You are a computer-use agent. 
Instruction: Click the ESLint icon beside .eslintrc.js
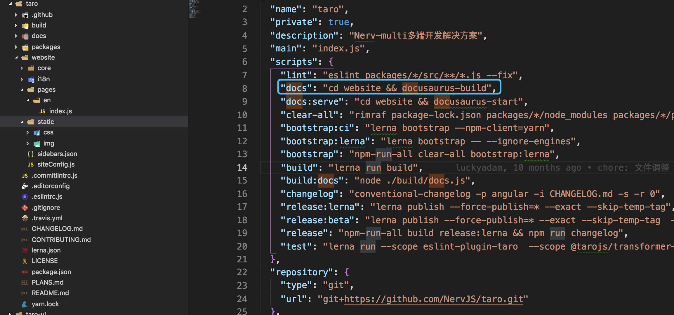coord(25,197)
